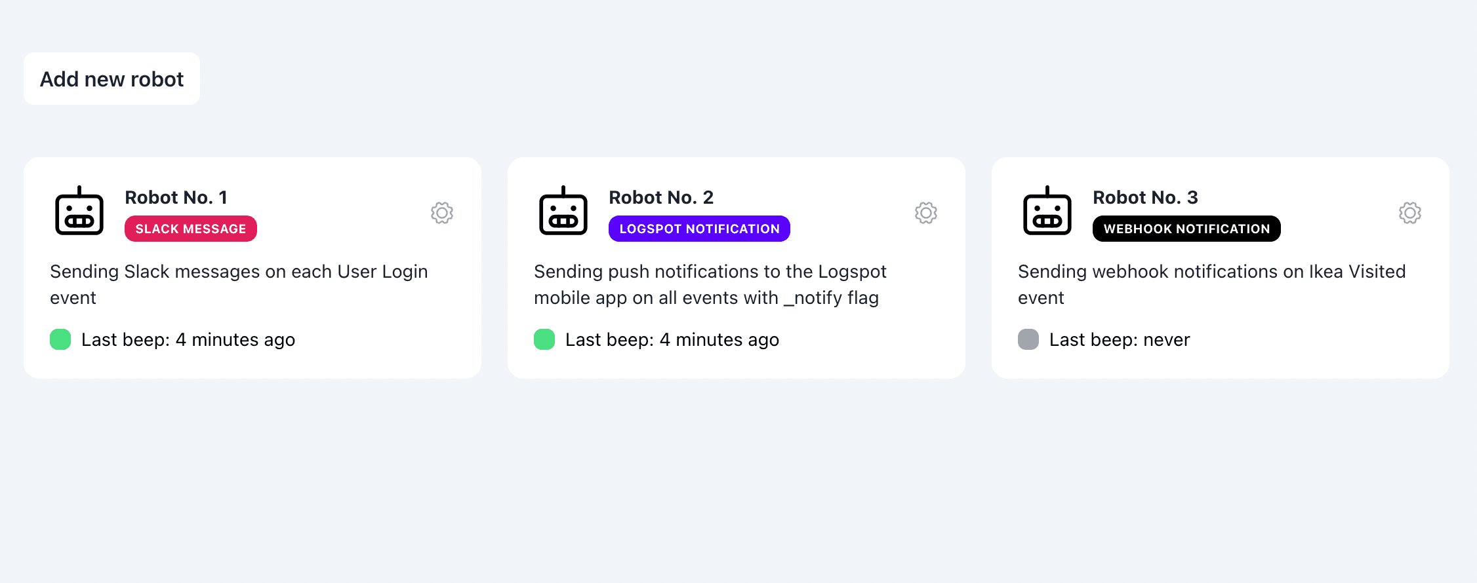Click the Robot No. 1 robot icon
Image resolution: width=1477 pixels, height=583 pixels.
(79, 211)
